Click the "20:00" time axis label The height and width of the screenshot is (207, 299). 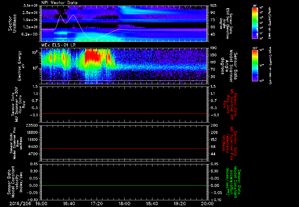point(208,204)
